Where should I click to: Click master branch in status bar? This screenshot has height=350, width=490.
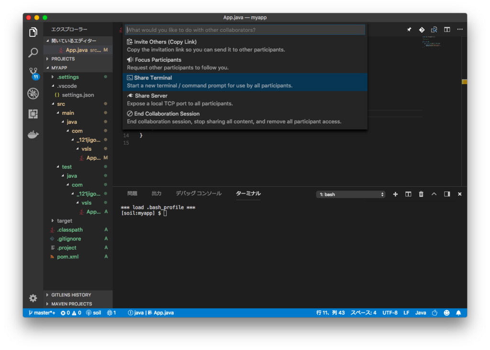42,313
